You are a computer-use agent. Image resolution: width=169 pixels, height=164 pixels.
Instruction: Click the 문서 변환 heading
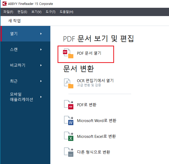click(79, 69)
